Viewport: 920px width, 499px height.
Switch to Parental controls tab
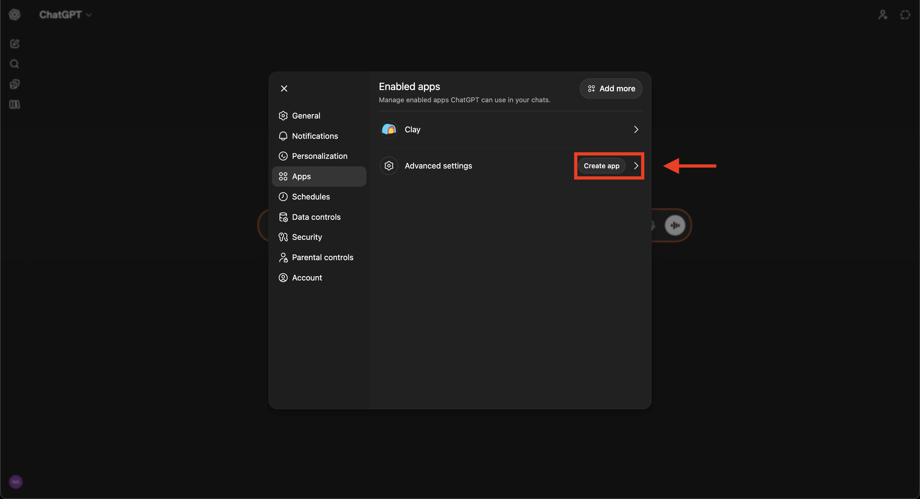pyautogui.click(x=319, y=257)
